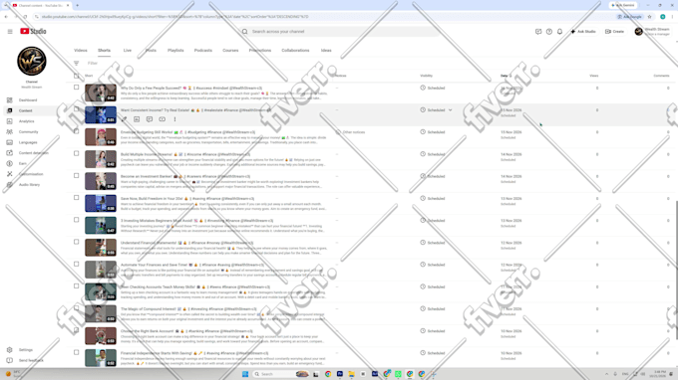
Task: Switch to the Ideas tab
Action: click(x=326, y=51)
